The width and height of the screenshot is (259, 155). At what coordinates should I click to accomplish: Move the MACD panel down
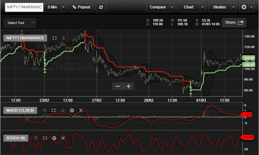[x=63, y=110]
